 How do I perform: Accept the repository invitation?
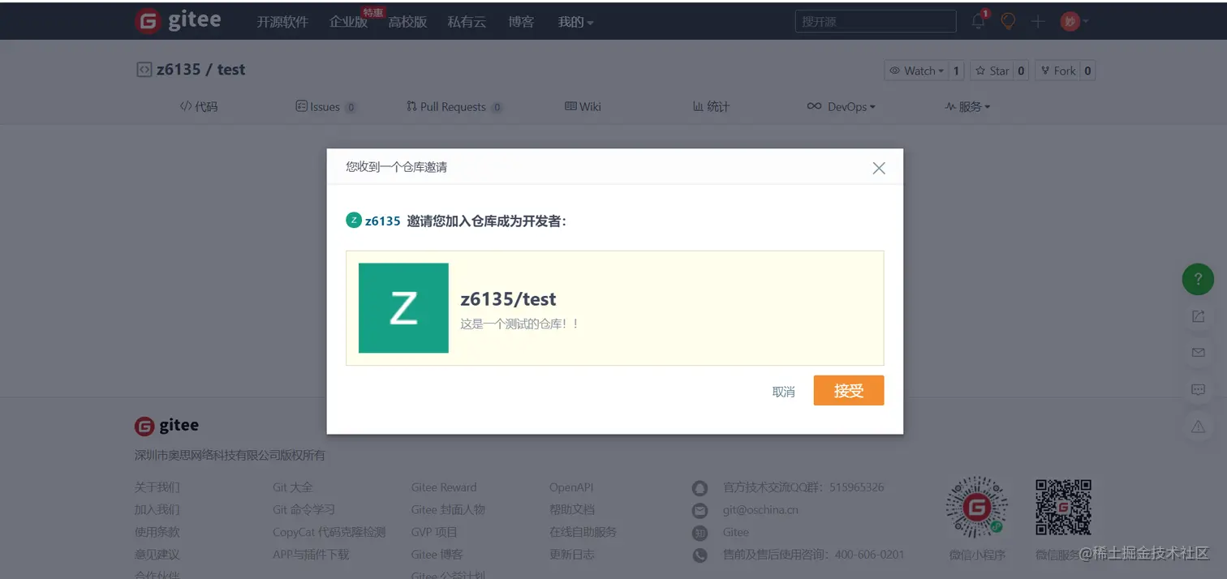pos(849,391)
